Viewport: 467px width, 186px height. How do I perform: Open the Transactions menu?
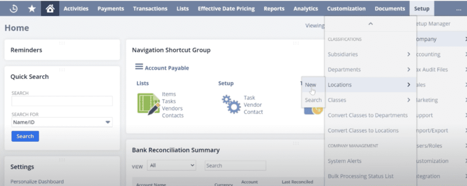(150, 8)
